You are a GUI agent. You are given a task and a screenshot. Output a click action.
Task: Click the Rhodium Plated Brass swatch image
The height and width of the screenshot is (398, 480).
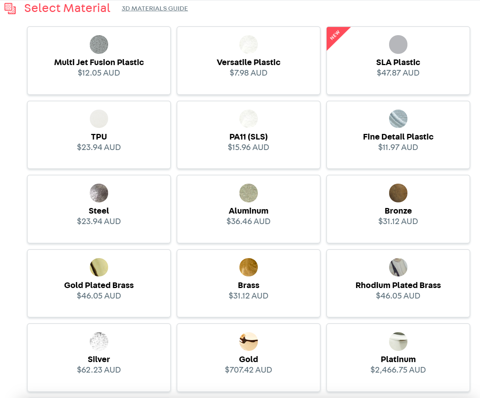[398, 267]
